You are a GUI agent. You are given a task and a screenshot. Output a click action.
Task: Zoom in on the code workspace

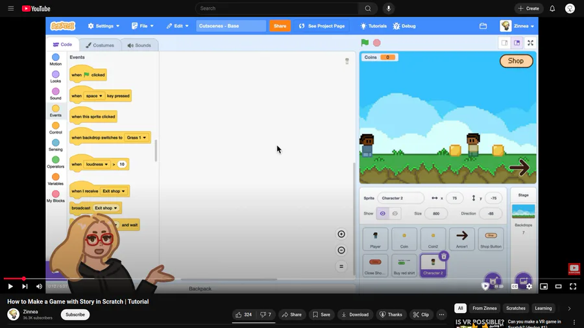click(x=341, y=234)
